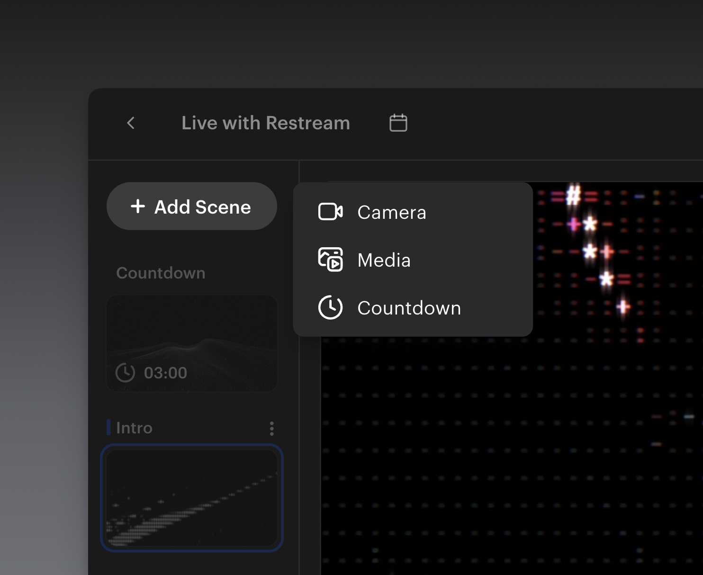Choose Media from the scene menu
This screenshot has height=575, width=703.
click(413, 260)
